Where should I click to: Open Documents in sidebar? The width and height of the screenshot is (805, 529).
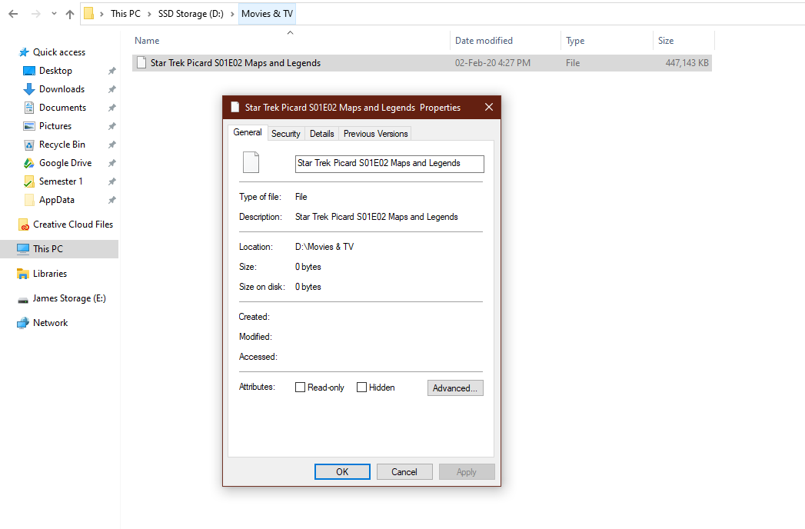click(x=62, y=108)
